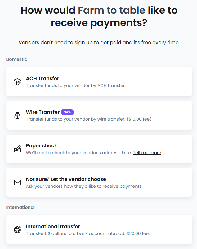Select the ACH Transfer payment option

click(x=43, y=78)
